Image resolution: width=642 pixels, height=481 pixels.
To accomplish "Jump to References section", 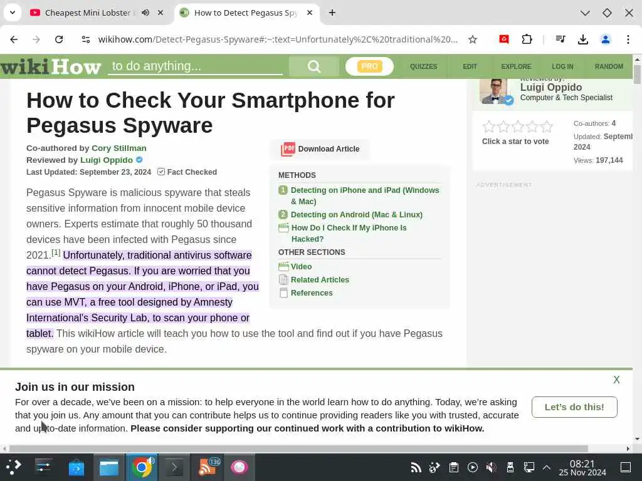I will (x=312, y=293).
